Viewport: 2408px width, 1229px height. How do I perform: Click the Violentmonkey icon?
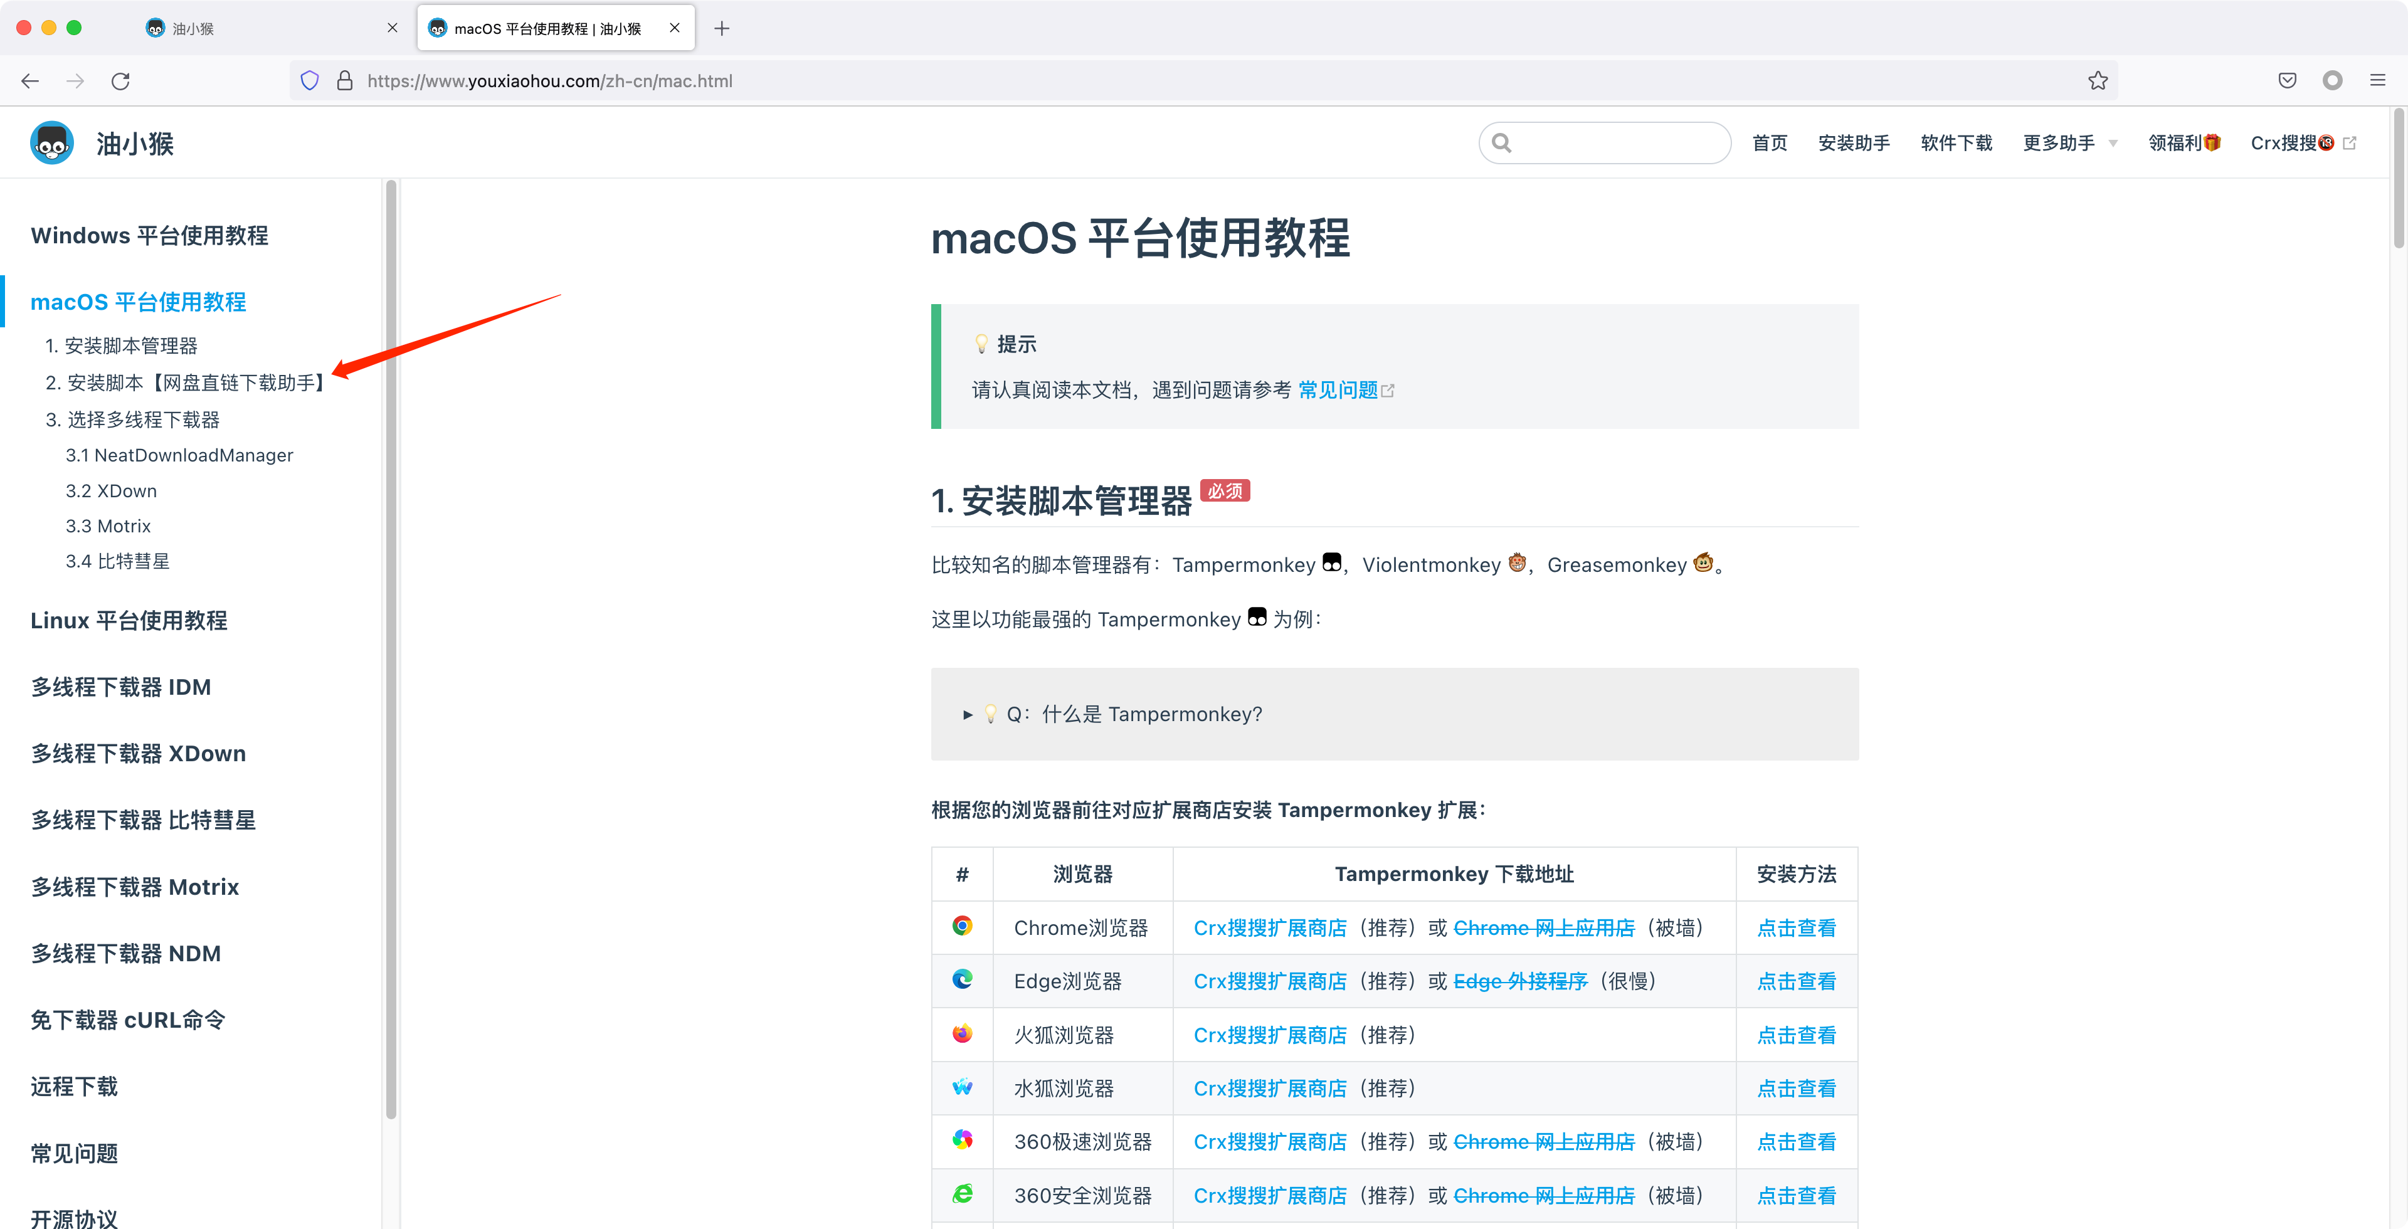point(1517,562)
